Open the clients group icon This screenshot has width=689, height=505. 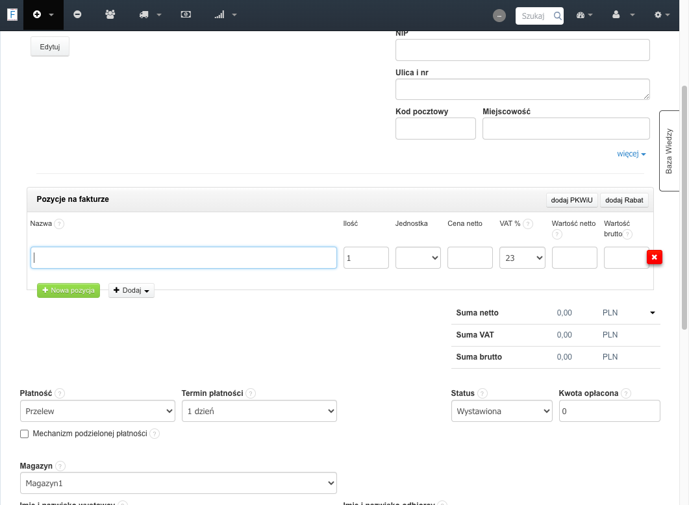pyautogui.click(x=110, y=14)
